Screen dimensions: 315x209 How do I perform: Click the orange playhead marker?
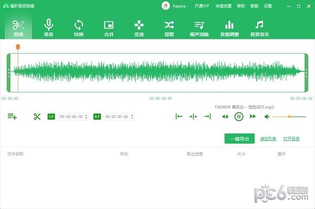click(x=18, y=47)
